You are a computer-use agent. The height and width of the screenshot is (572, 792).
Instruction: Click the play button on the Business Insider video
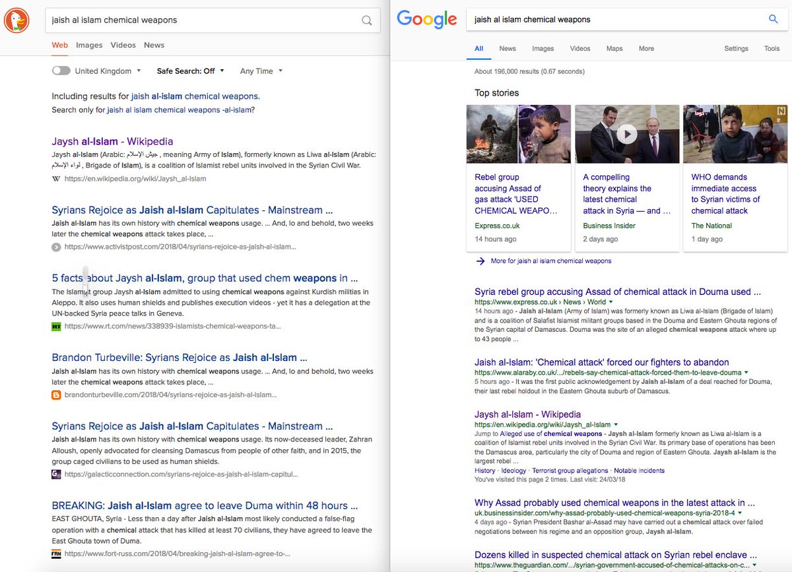click(627, 135)
